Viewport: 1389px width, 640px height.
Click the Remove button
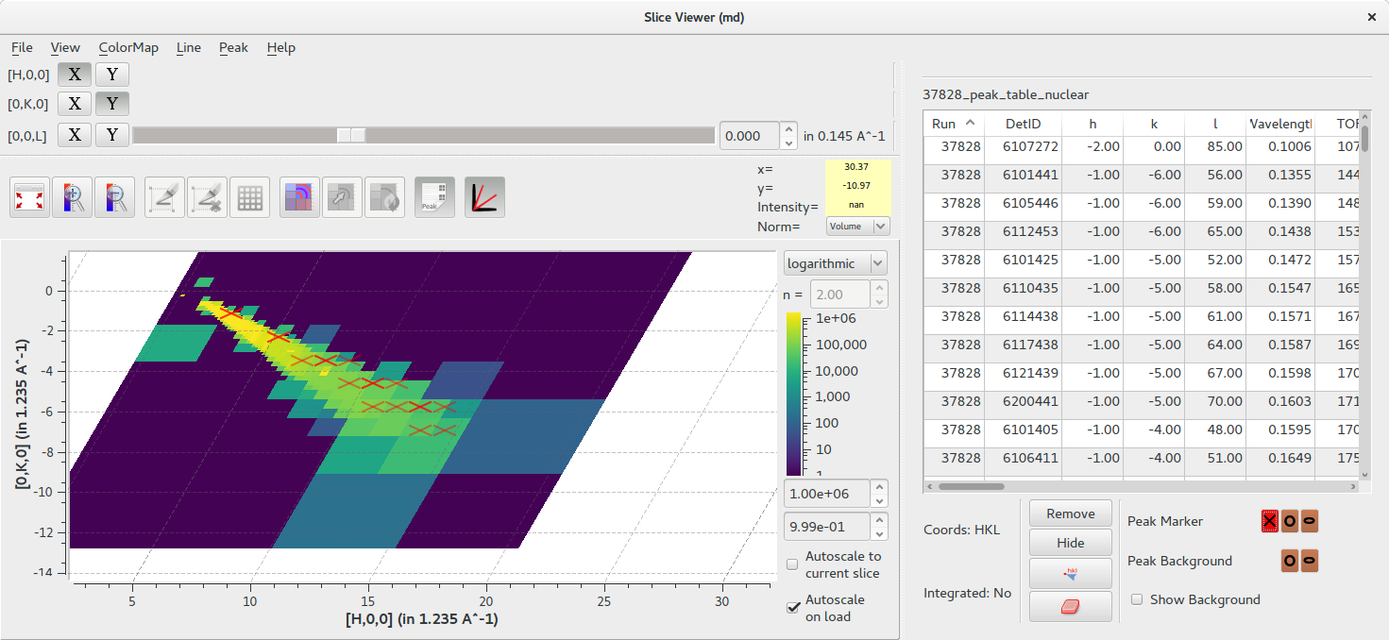pos(1070,514)
